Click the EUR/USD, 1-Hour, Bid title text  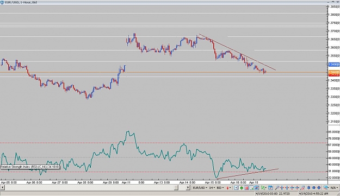21,2
